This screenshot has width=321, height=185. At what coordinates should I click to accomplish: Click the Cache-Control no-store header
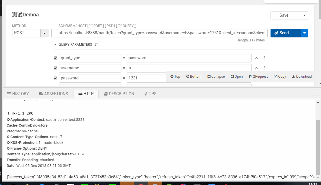pyautogui.click(x=27, y=125)
